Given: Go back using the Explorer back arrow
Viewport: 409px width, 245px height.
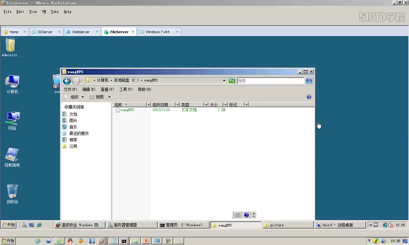Looking at the screenshot, I should (x=67, y=81).
